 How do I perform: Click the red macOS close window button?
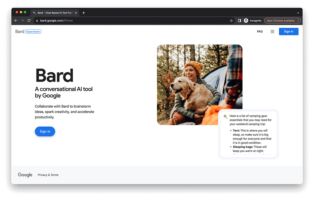pyautogui.click(x=17, y=12)
